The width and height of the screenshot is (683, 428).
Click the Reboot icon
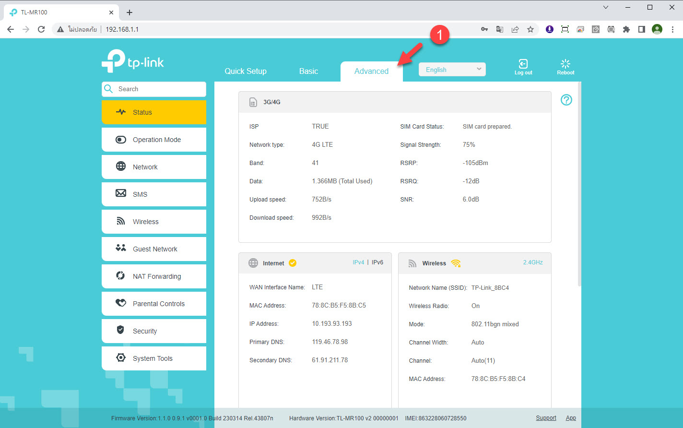565,64
